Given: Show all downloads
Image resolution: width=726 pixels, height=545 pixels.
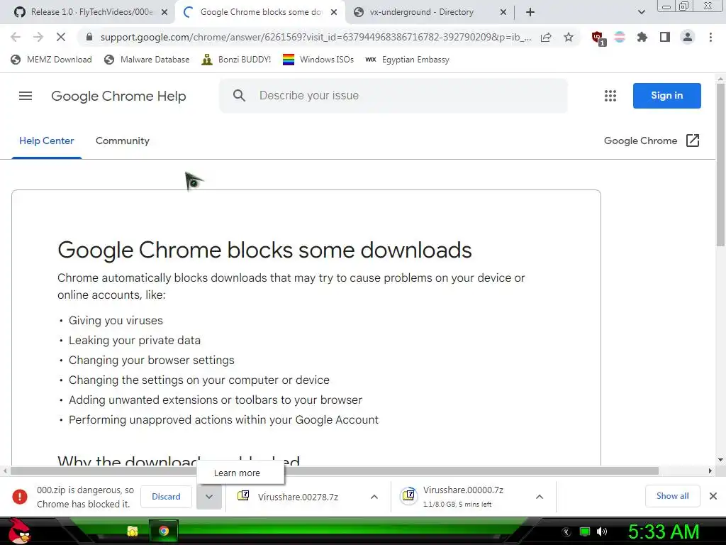Looking at the screenshot, I should (x=672, y=496).
